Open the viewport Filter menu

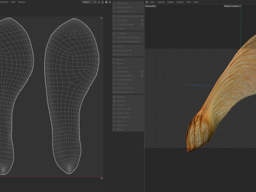[189, 2]
